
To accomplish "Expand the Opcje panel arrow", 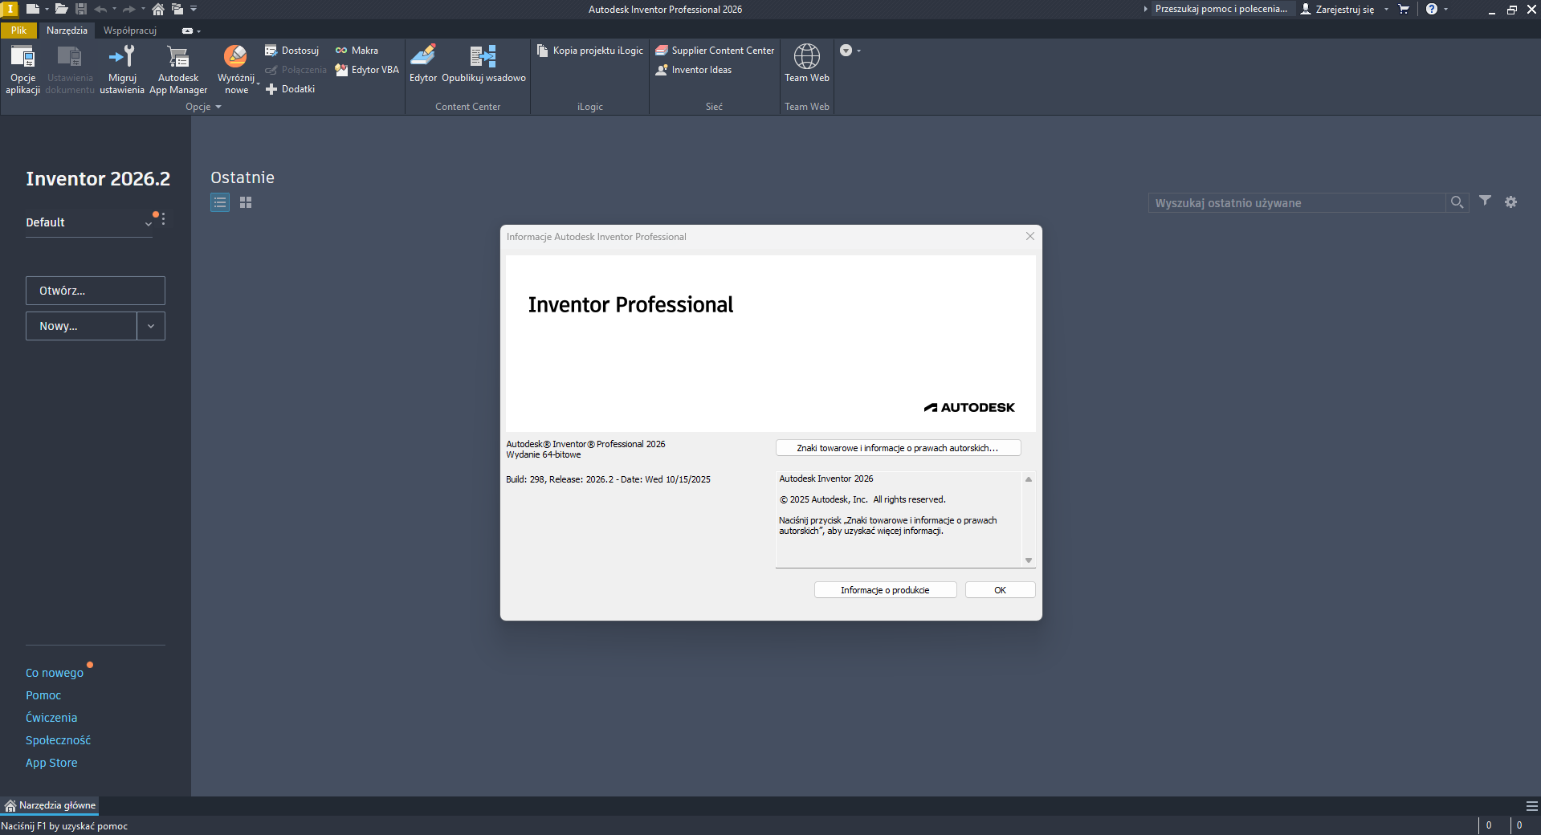I will [x=218, y=107].
